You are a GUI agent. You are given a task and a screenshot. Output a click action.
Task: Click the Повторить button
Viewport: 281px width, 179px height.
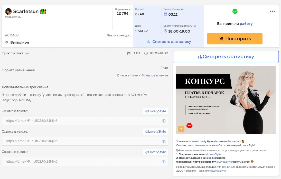[x=235, y=38]
